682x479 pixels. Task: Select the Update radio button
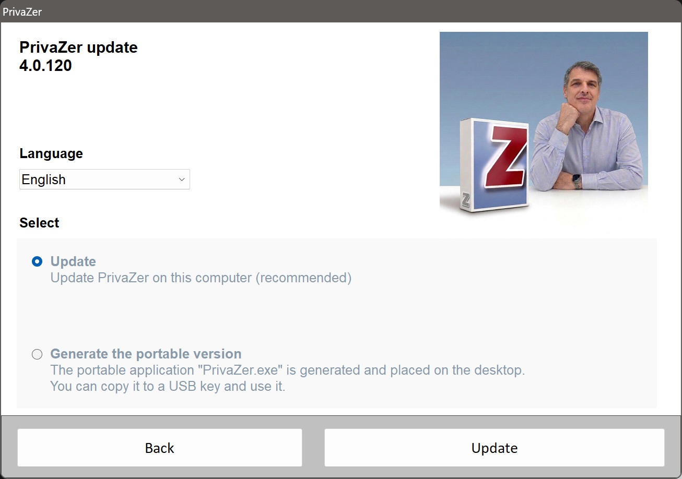37,261
